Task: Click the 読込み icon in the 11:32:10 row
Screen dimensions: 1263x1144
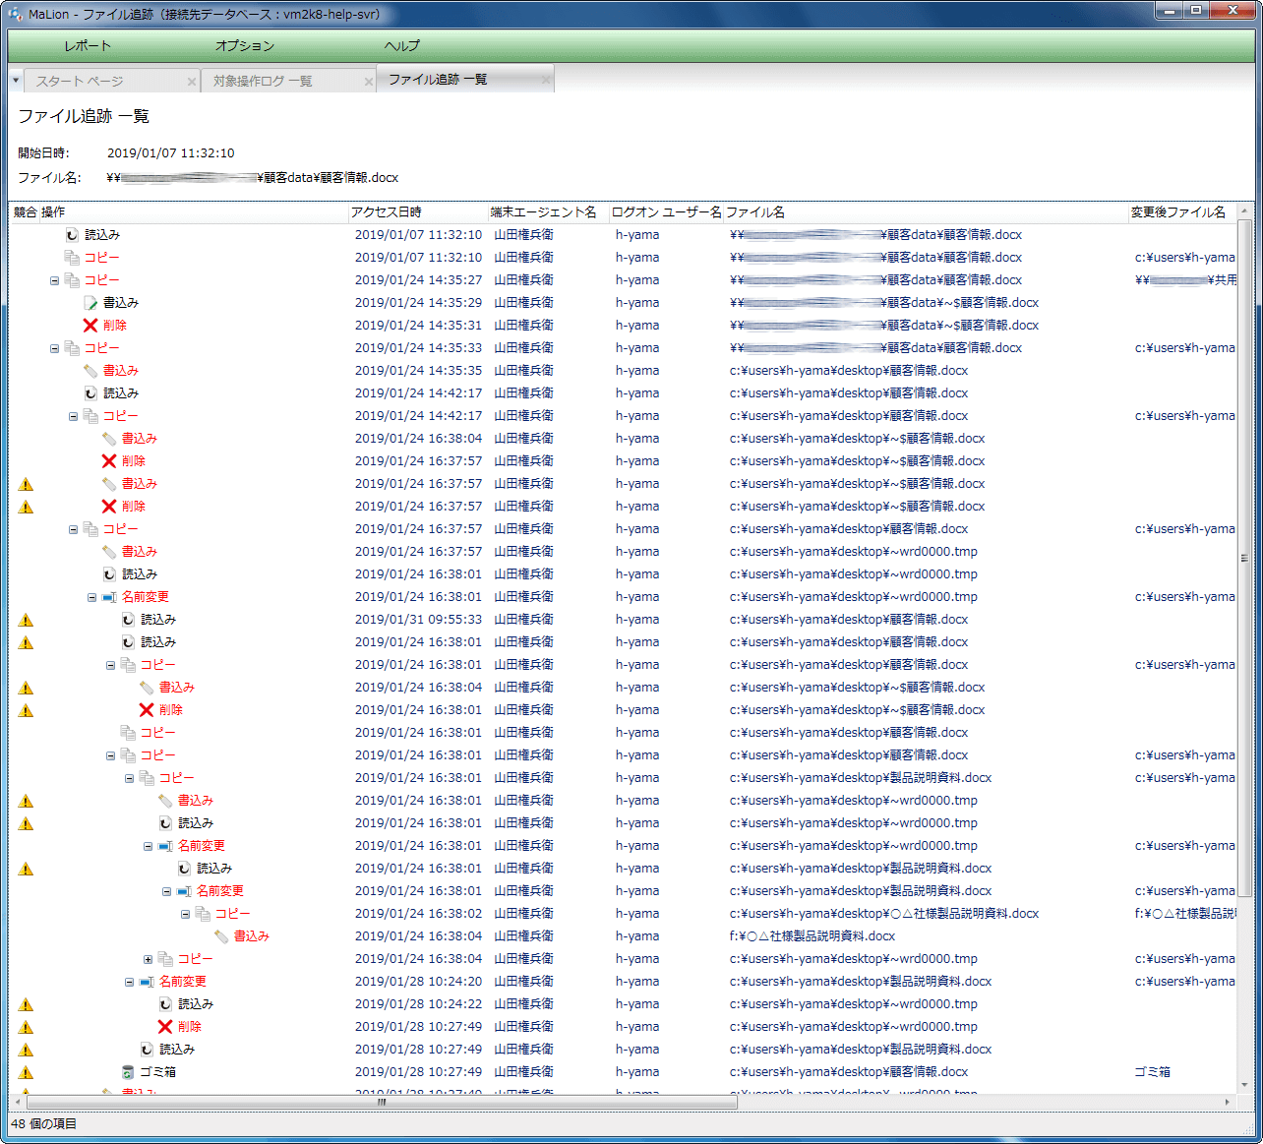Action: [72, 235]
